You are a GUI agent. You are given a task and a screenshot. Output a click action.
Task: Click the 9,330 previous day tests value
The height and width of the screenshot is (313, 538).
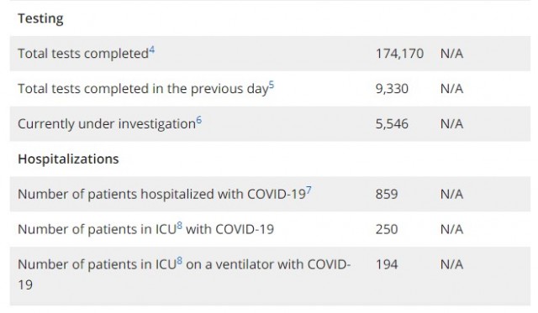click(392, 89)
